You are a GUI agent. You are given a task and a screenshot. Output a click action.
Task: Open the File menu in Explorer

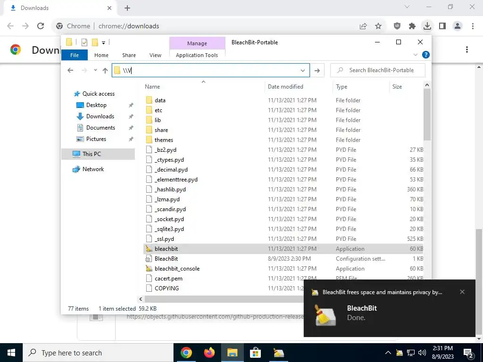pos(75,55)
